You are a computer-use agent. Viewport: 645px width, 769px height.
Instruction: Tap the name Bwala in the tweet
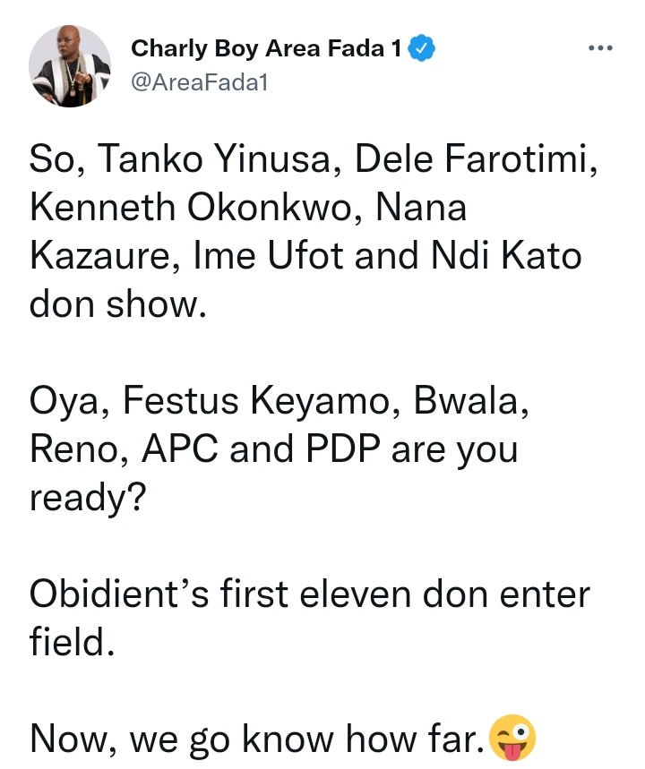[469, 402]
